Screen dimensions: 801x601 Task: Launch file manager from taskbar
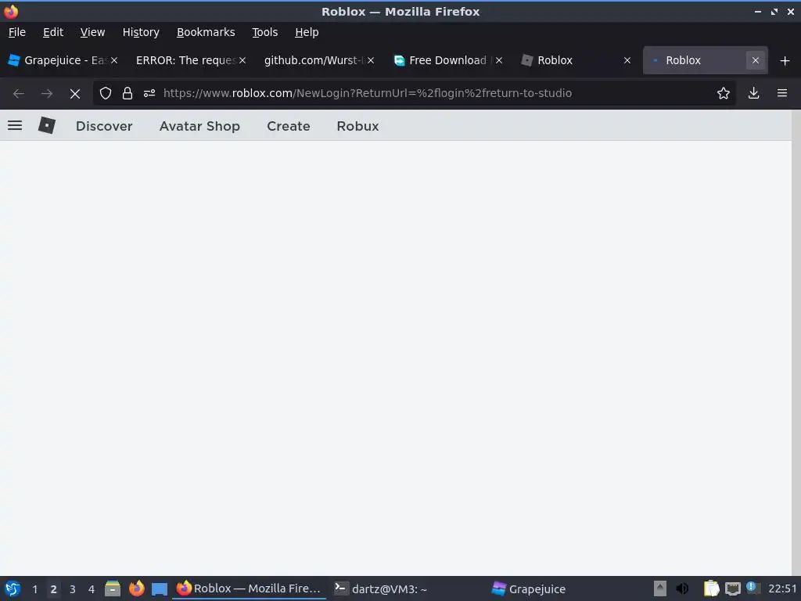coord(113,588)
